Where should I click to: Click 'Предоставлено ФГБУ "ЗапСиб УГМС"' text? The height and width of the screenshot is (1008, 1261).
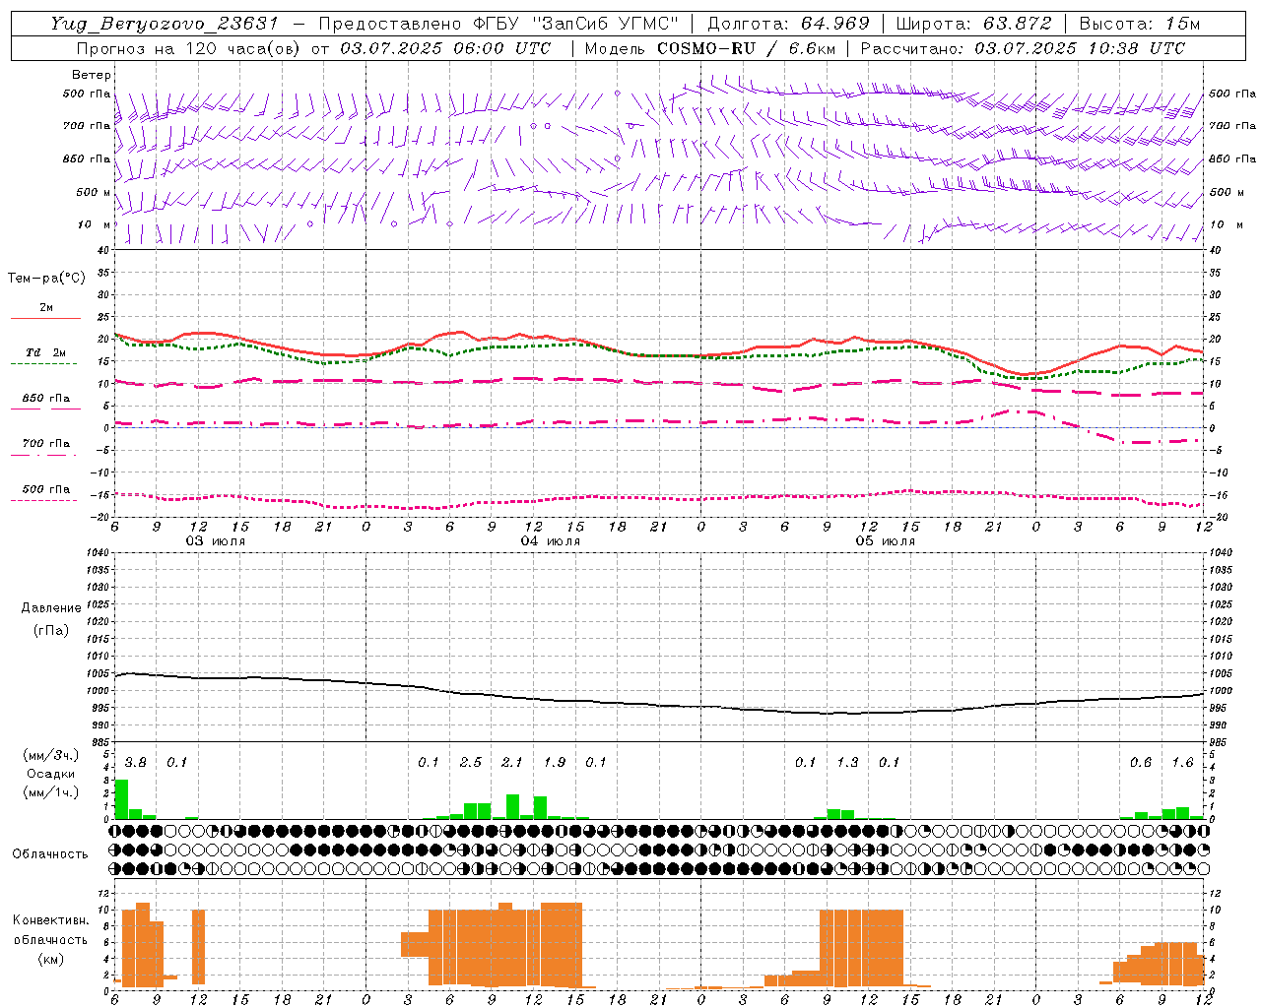(498, 24)
